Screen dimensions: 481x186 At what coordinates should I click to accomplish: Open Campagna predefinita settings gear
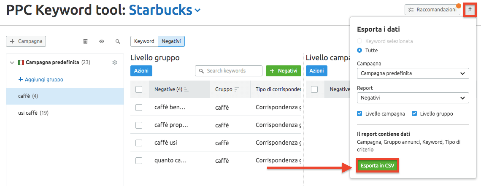tap(115, 62)
